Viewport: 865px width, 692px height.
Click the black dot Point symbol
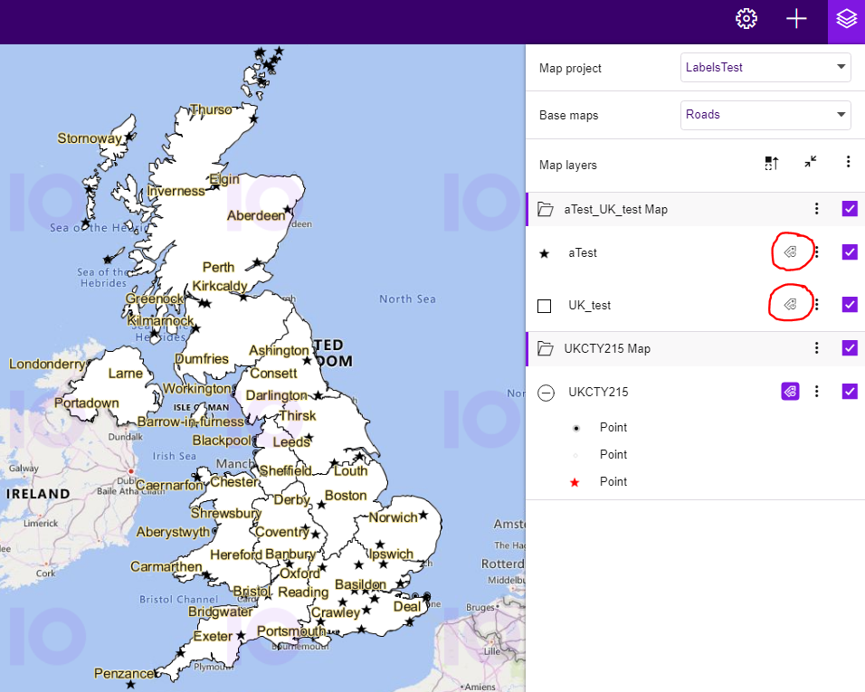pos(576,429)
